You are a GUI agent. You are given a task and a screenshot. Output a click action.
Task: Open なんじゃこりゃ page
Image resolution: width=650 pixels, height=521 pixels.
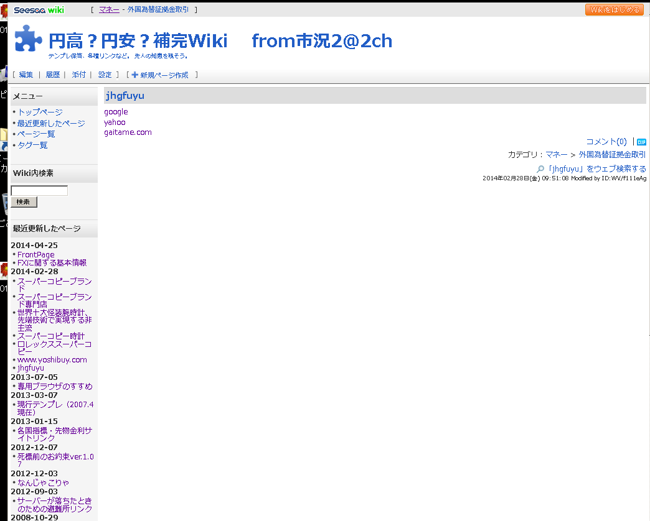(43, 483)
